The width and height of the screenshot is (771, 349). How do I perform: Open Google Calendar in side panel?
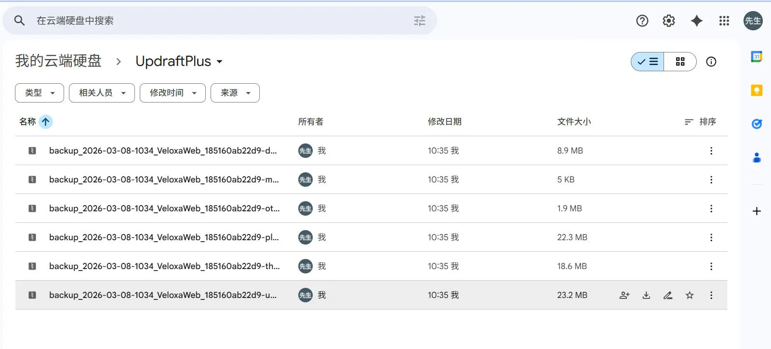coord(757,57)
